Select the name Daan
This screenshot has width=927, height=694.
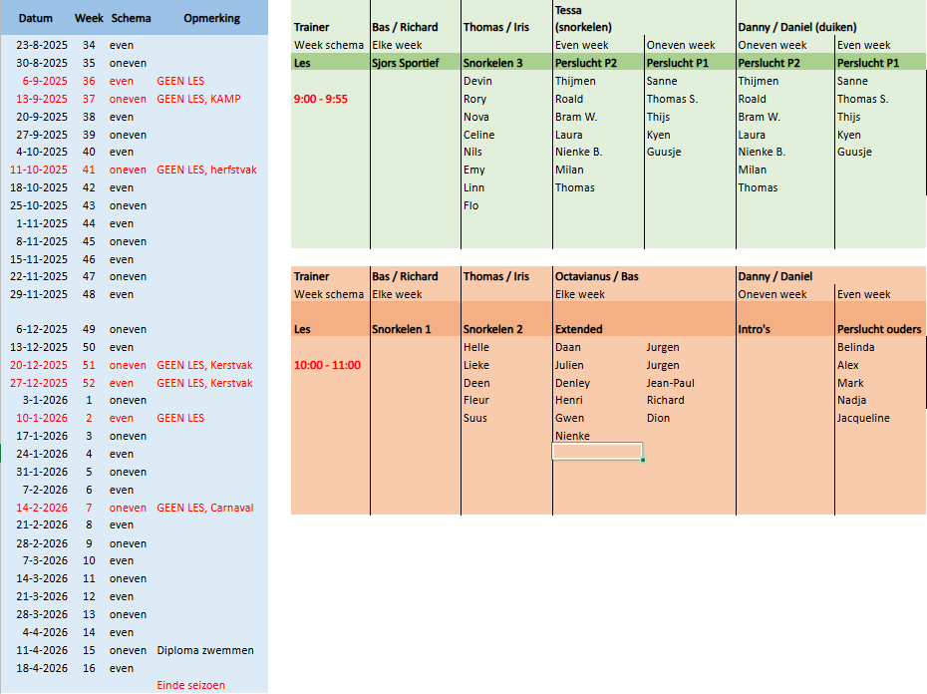(567, 347)
